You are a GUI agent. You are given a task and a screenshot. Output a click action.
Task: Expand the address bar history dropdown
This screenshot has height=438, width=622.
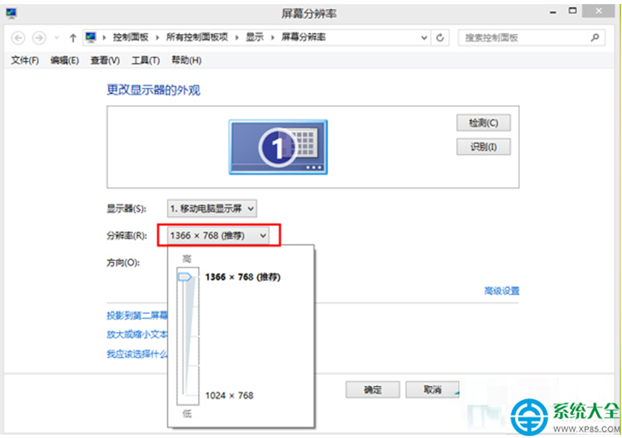(424, 38)
